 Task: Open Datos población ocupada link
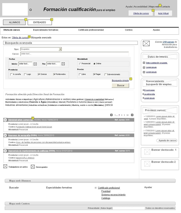(157, 63)
